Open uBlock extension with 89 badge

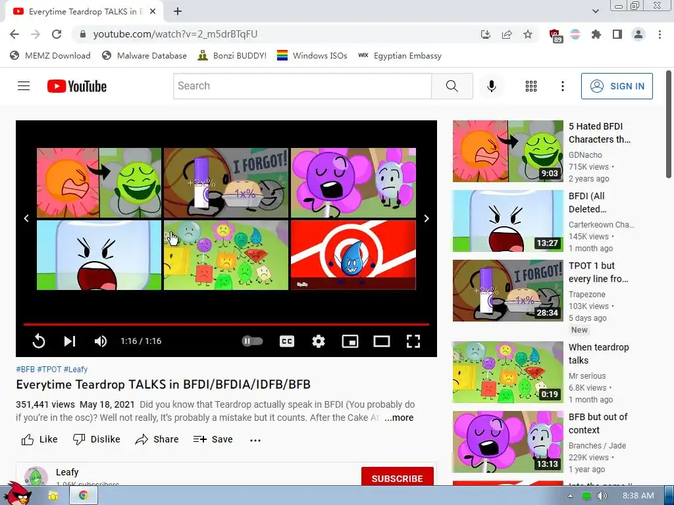[x=556, y=36]
